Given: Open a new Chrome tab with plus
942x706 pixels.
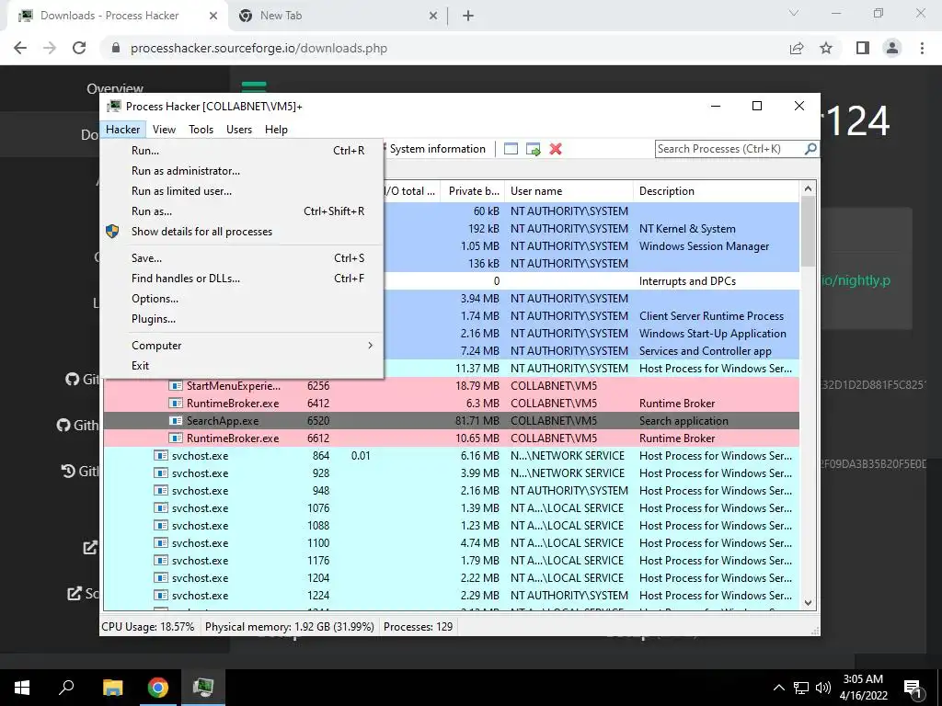Looking at the screenshot, I should [468, 16].
